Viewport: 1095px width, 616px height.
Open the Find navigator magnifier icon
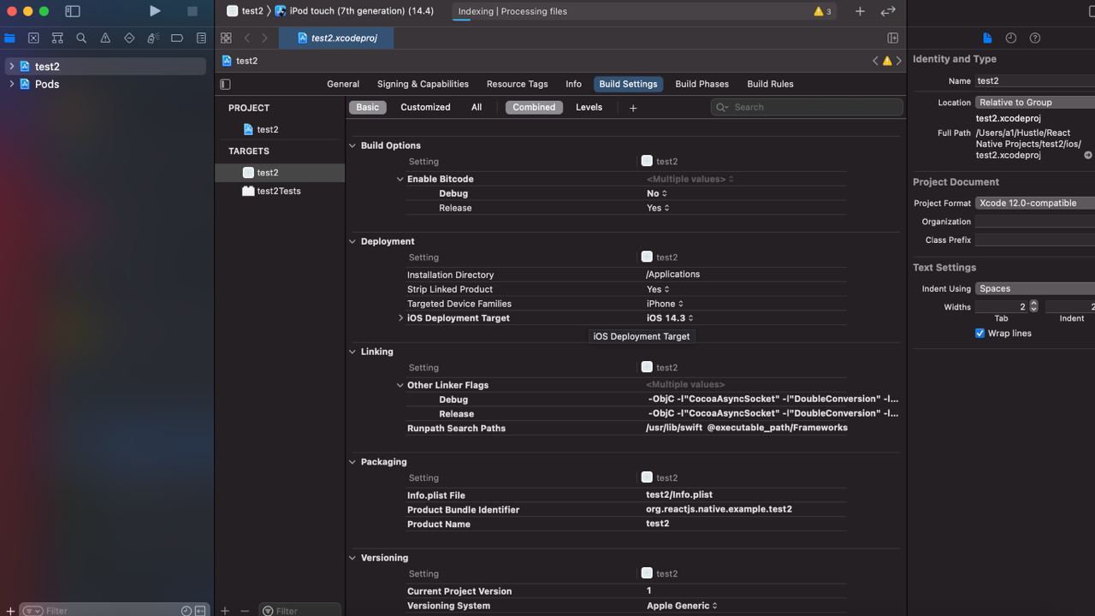[x=81, y=38]
